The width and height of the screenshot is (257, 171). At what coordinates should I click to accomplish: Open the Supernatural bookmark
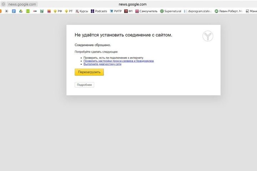171,11
